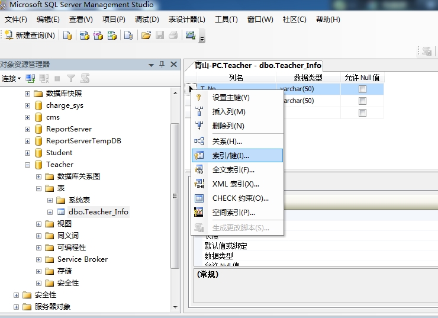The width and height of the screenshot is (438, 318).
Task: Click the activity monitor icon
Action: tap(191, 35)
